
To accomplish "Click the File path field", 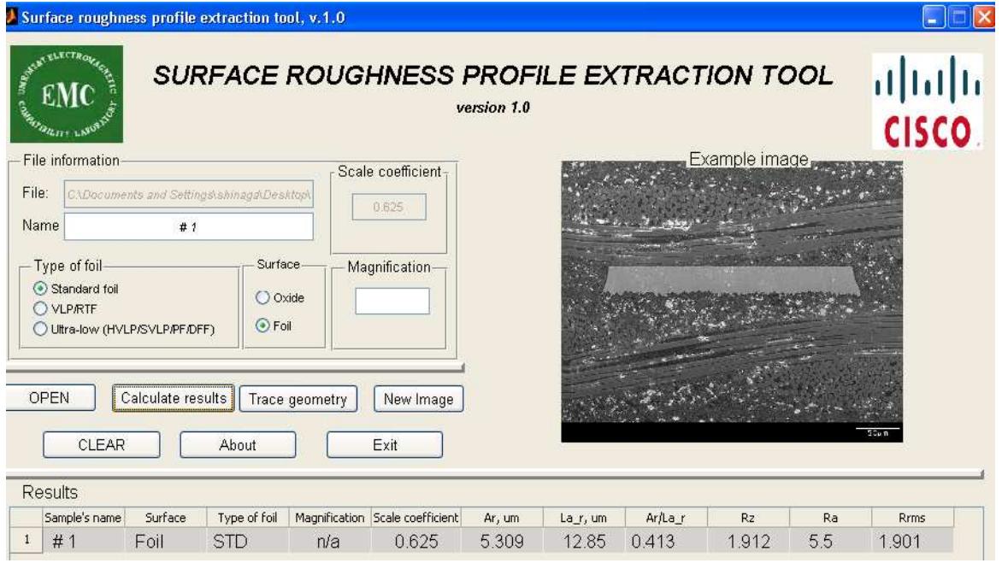I will (x=188, y=194).
